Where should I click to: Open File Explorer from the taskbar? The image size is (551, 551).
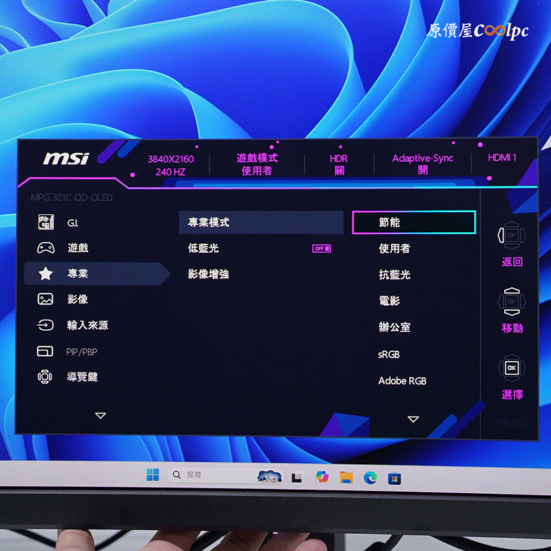coord(346,477)
